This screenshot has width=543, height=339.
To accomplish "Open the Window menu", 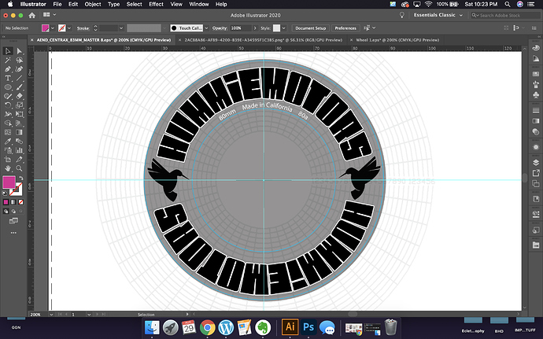I will (199, 4).
